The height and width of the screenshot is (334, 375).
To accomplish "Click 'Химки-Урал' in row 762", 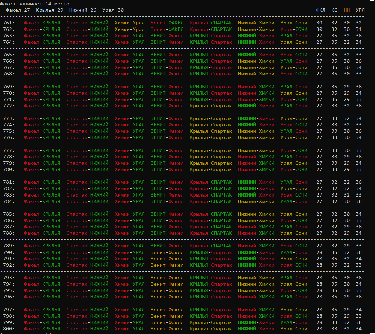I will click(x=129, y=29).
